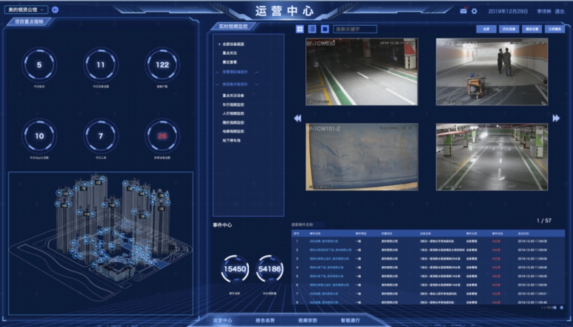
Task: Go to next camera page with right arrows
Action: tap(556, 118)
